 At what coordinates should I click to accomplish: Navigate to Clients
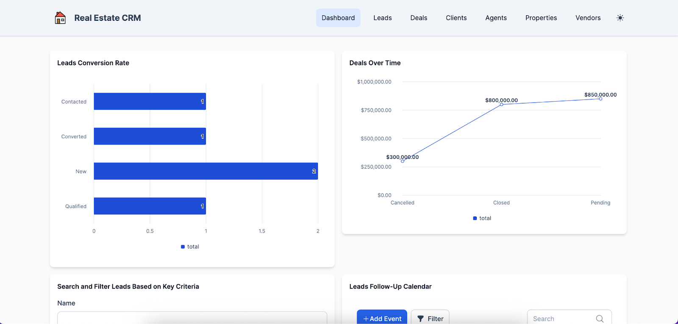point(456,18)
